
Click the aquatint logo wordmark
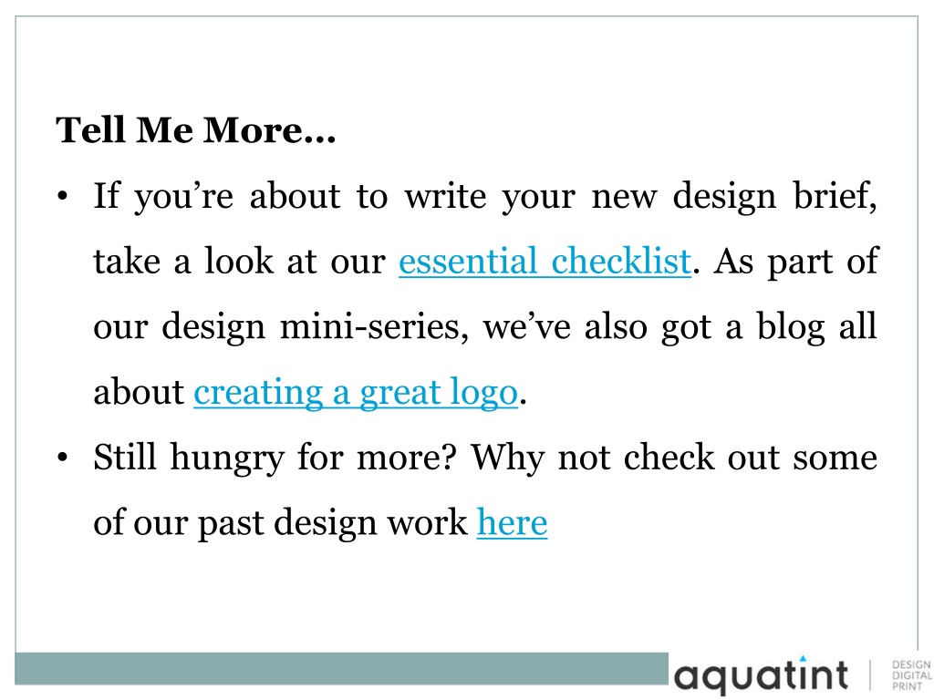coord(761,676)
